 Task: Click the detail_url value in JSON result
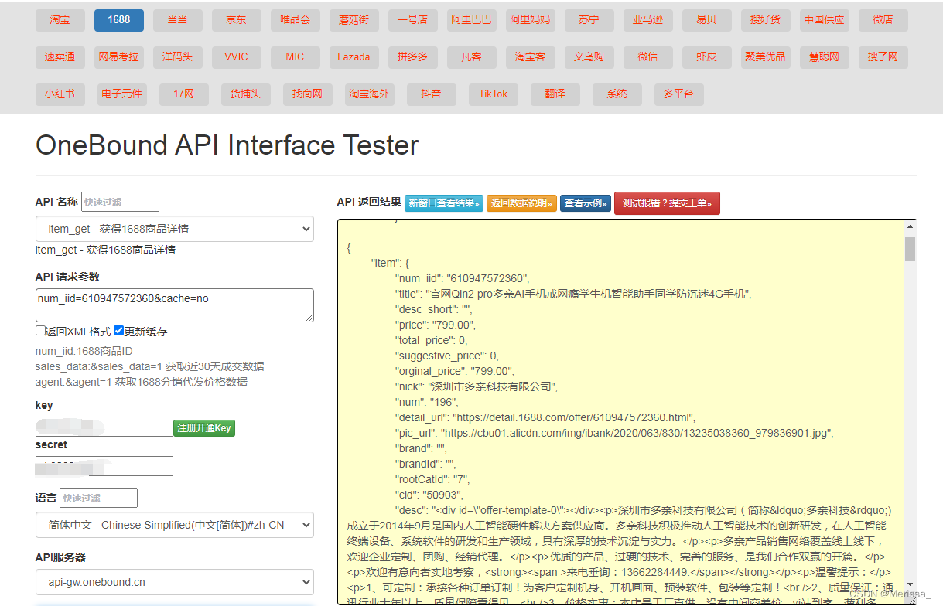click(x=573, y=417)
